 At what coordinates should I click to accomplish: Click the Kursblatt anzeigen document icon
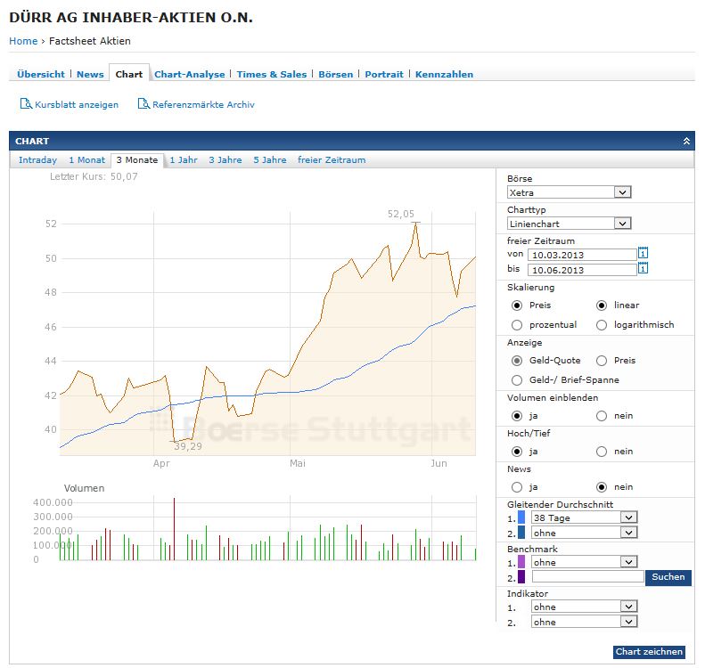26,104
